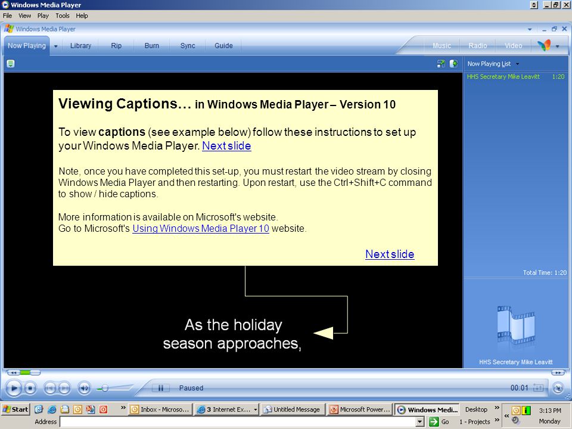Viewport: 572px width, 429px height.
Task: Open the Guide tab
Action: pos(223,46)
